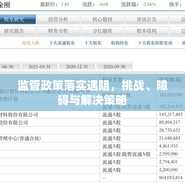Click 流通A股 in the 145,217,483 row
185x185 pixels.
pyautogui.click(x=111, y=115)
